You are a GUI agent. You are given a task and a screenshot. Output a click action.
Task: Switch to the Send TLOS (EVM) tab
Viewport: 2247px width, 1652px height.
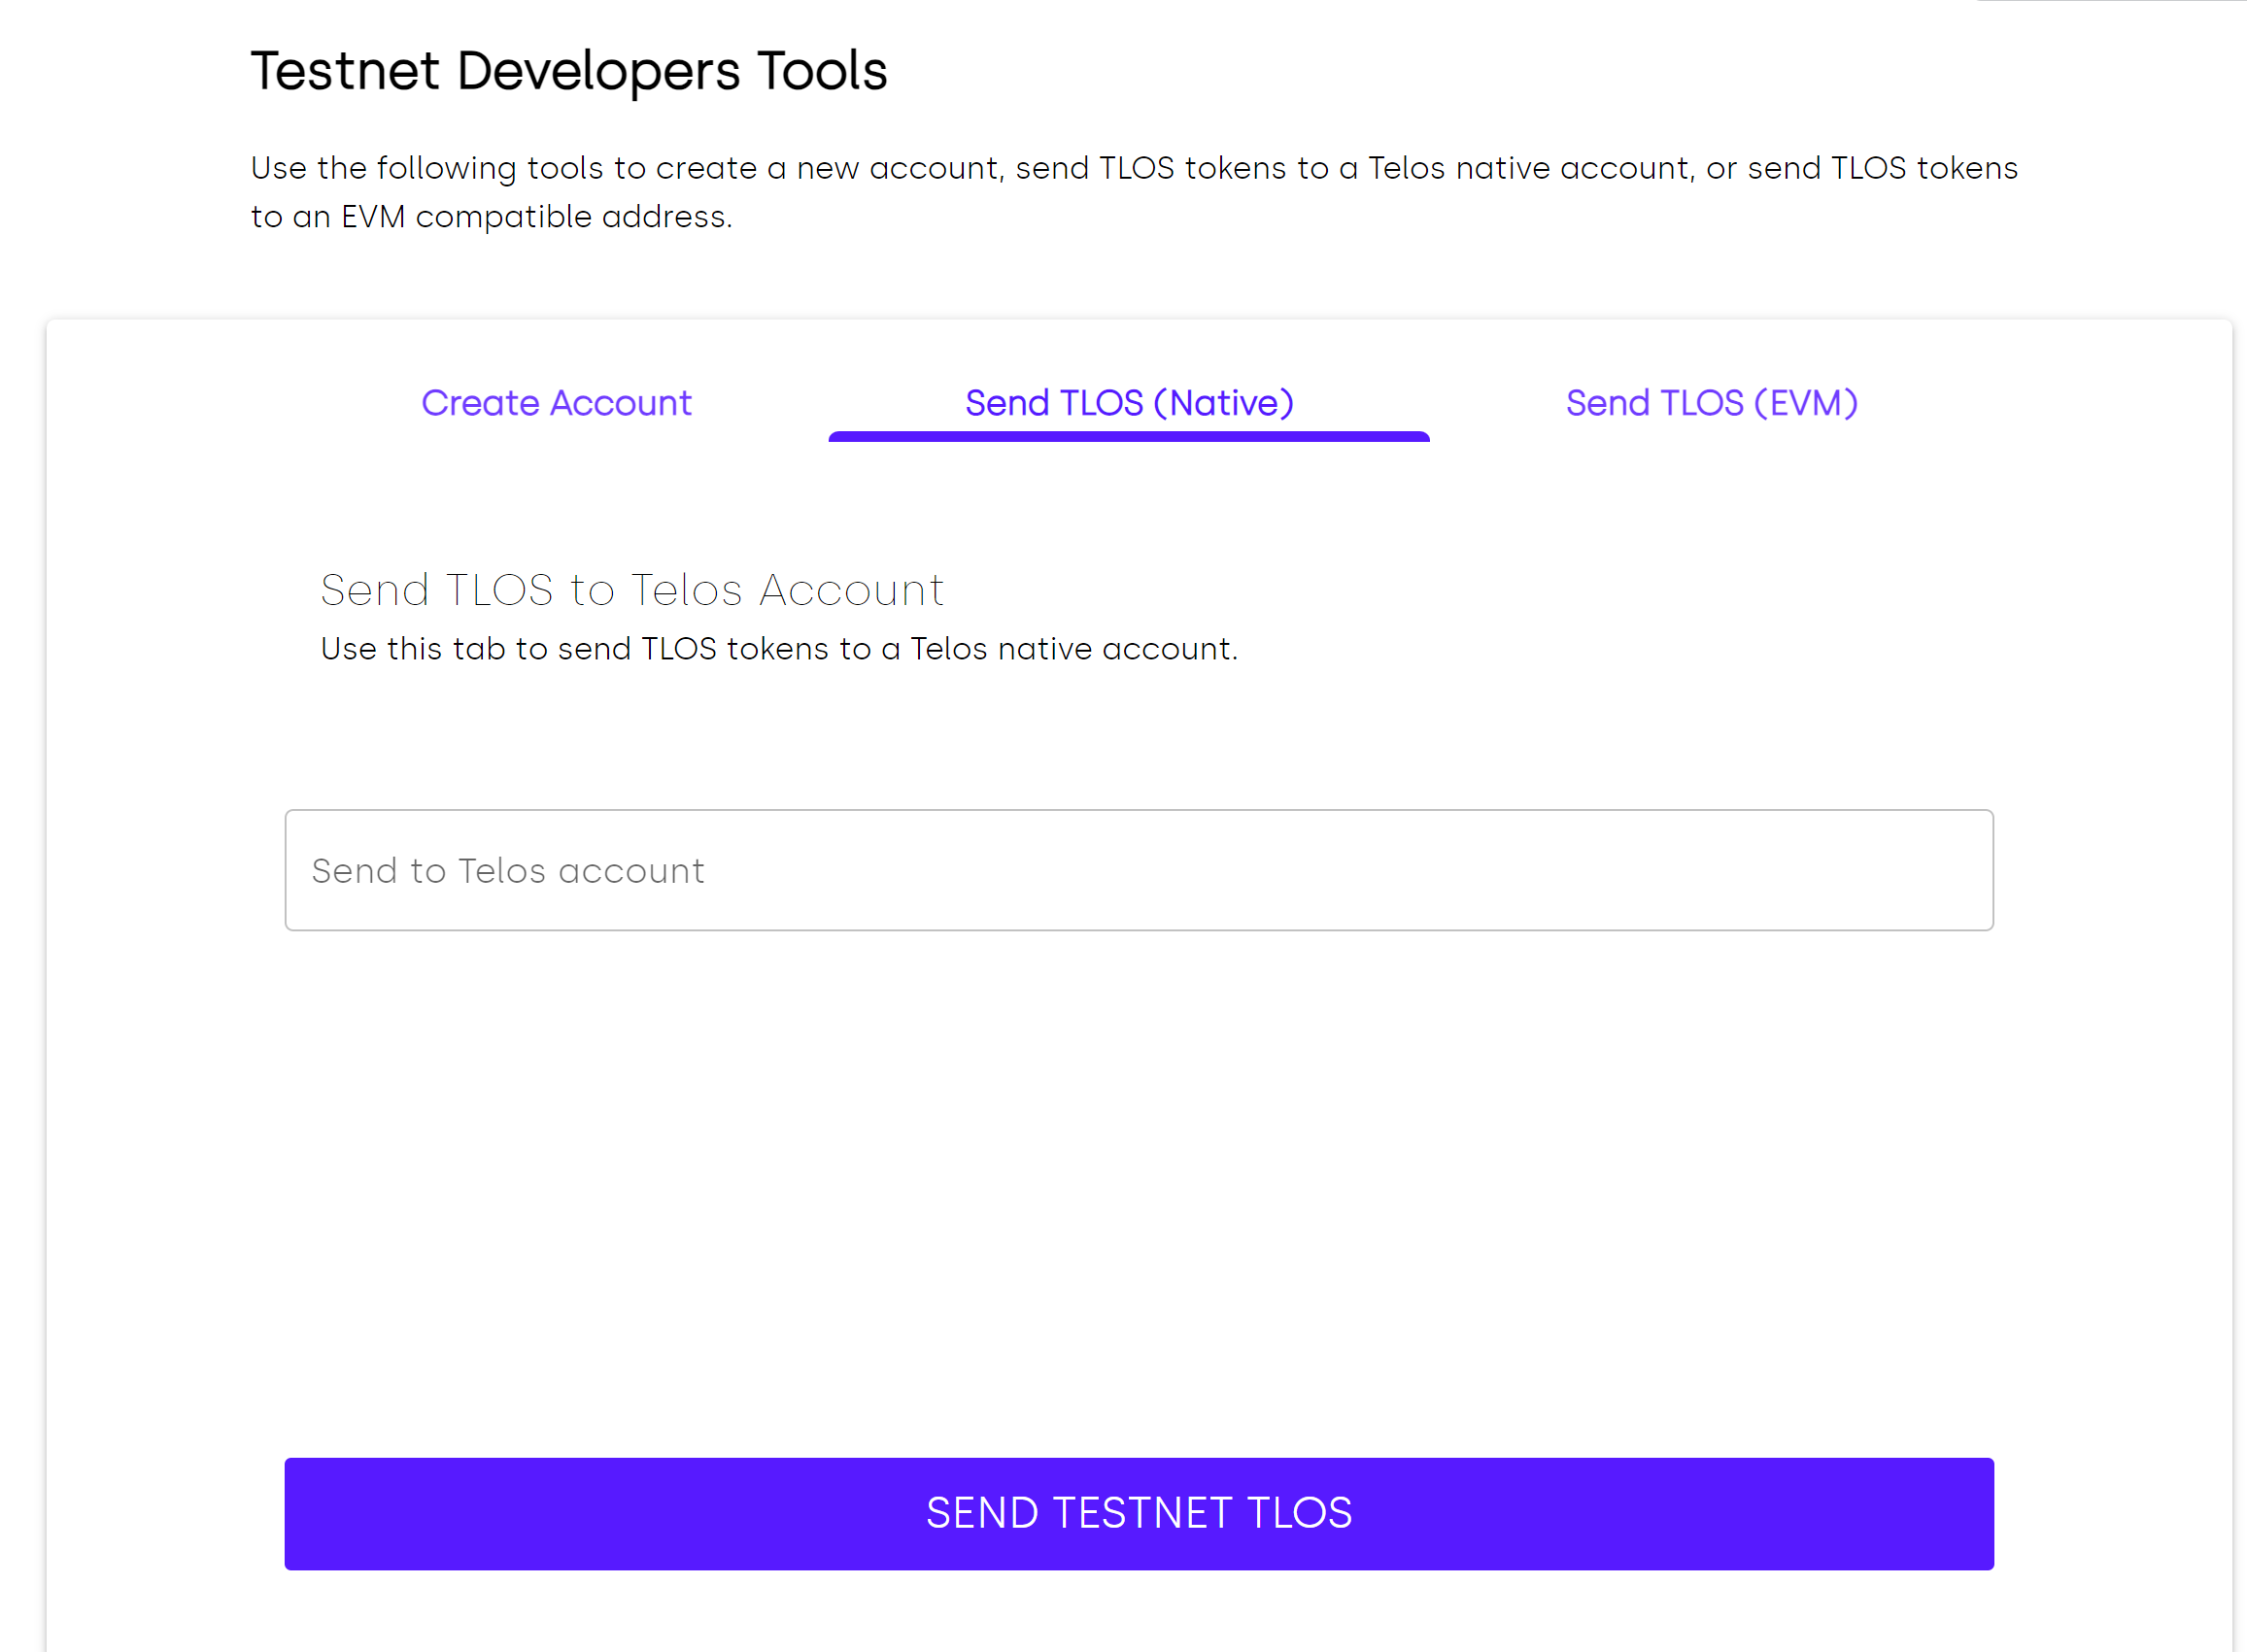coord(1711,403)
